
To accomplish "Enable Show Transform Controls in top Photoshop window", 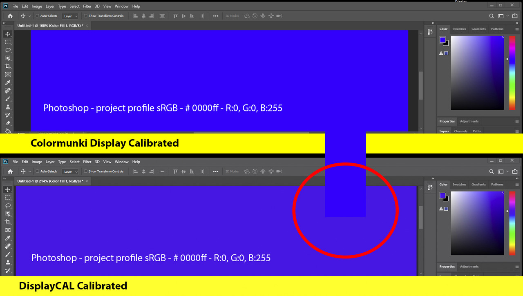I will (86, 16).
